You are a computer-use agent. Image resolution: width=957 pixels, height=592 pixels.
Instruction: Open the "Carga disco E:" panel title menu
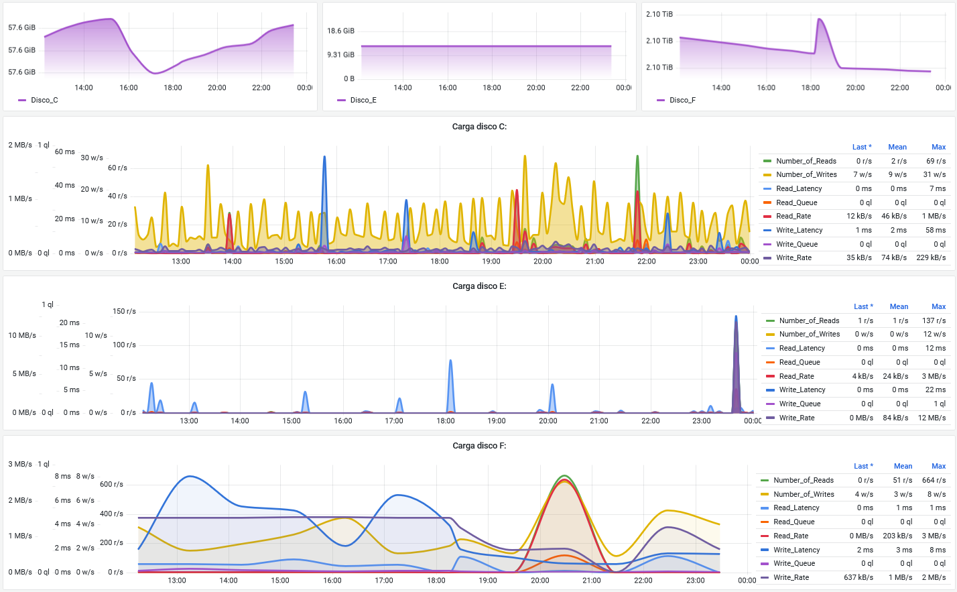[479, 286]
